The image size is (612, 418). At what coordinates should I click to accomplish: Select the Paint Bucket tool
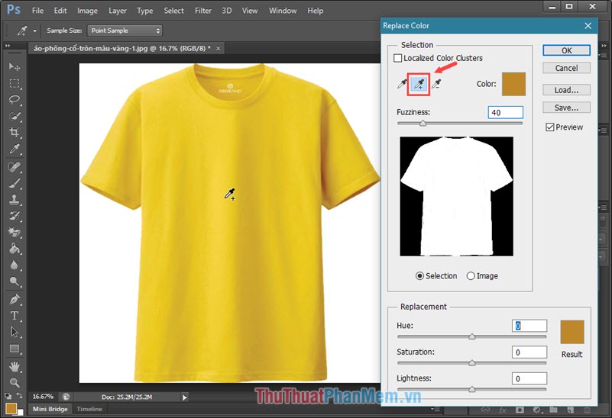[x=15, y=249]
